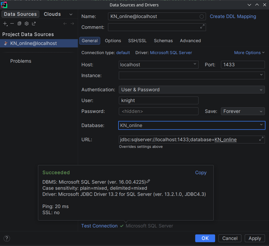Screen dimensions: 269x246
Task: Open the Clouds tab
Action: click(52, 14)
